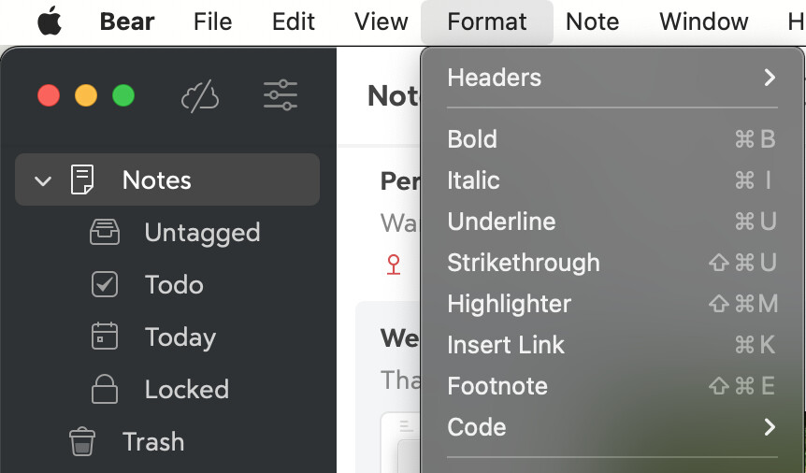
Task: Click the red pin icon on note
Action: 394,265
